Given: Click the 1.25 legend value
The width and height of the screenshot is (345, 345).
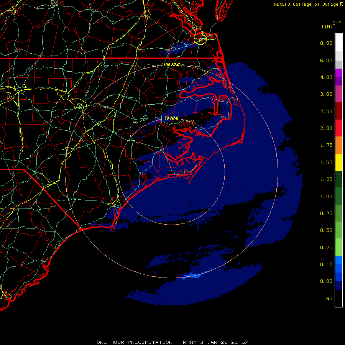Looking at the screenshot, I should point(326,179).
